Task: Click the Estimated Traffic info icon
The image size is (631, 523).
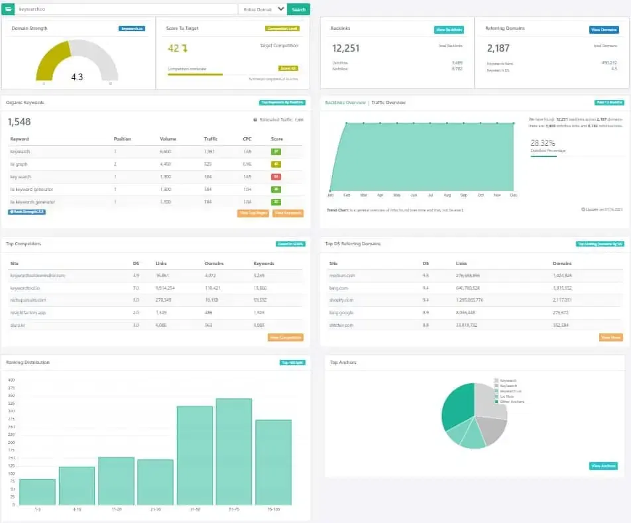Action: [255, 119]
